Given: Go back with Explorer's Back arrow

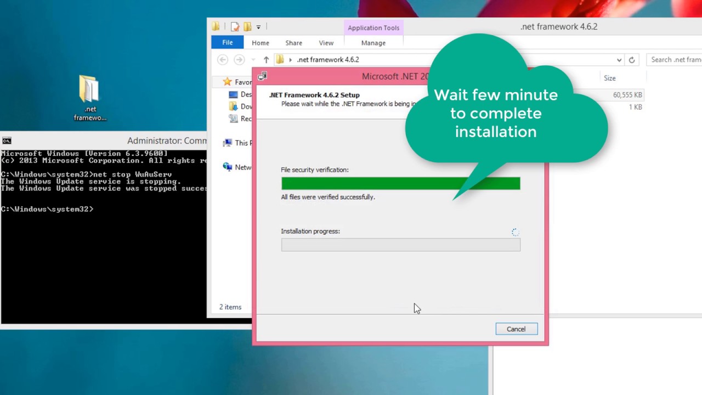Looking at the screenshot, I should pyautogui.click(x=223, y=60).
